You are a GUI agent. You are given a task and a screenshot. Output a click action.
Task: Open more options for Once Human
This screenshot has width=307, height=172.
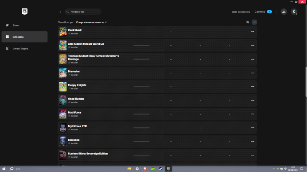[x=253, y=101]
